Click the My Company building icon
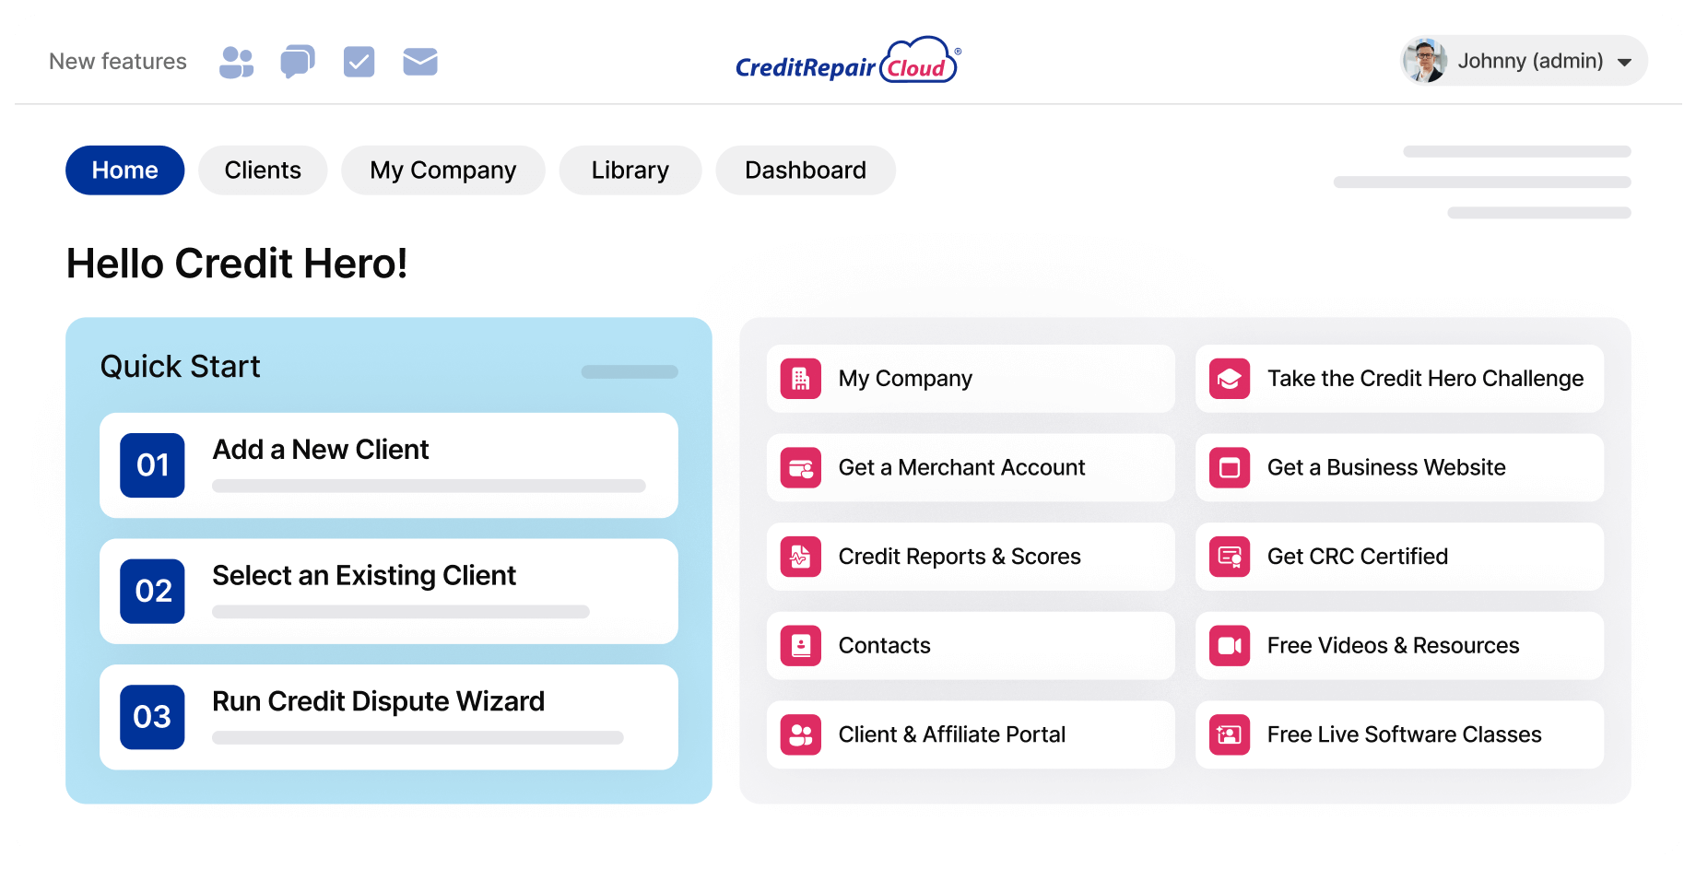Screen dimensions: 1696x869 click(x=801, y=379)
